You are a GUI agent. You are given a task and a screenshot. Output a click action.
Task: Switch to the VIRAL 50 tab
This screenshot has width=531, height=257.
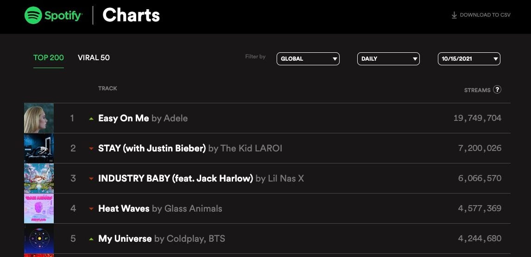94,58
